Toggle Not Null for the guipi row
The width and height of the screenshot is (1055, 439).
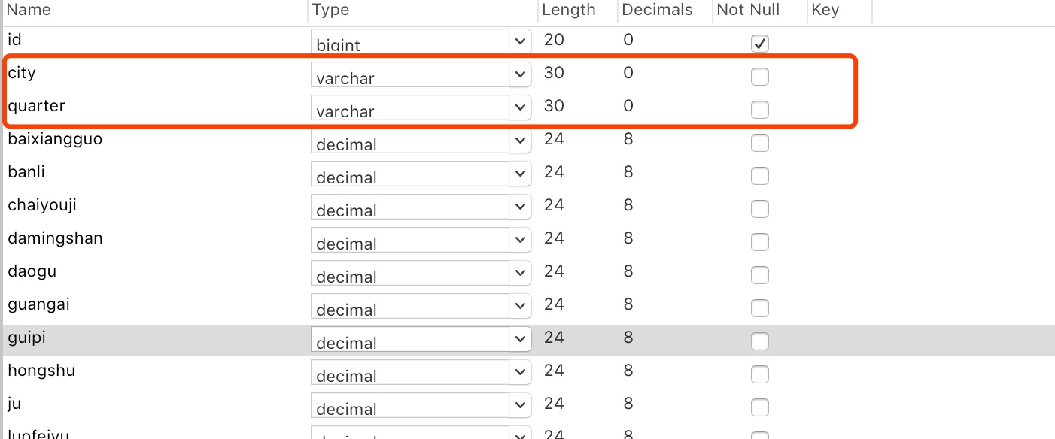click(x=760, y=341)
